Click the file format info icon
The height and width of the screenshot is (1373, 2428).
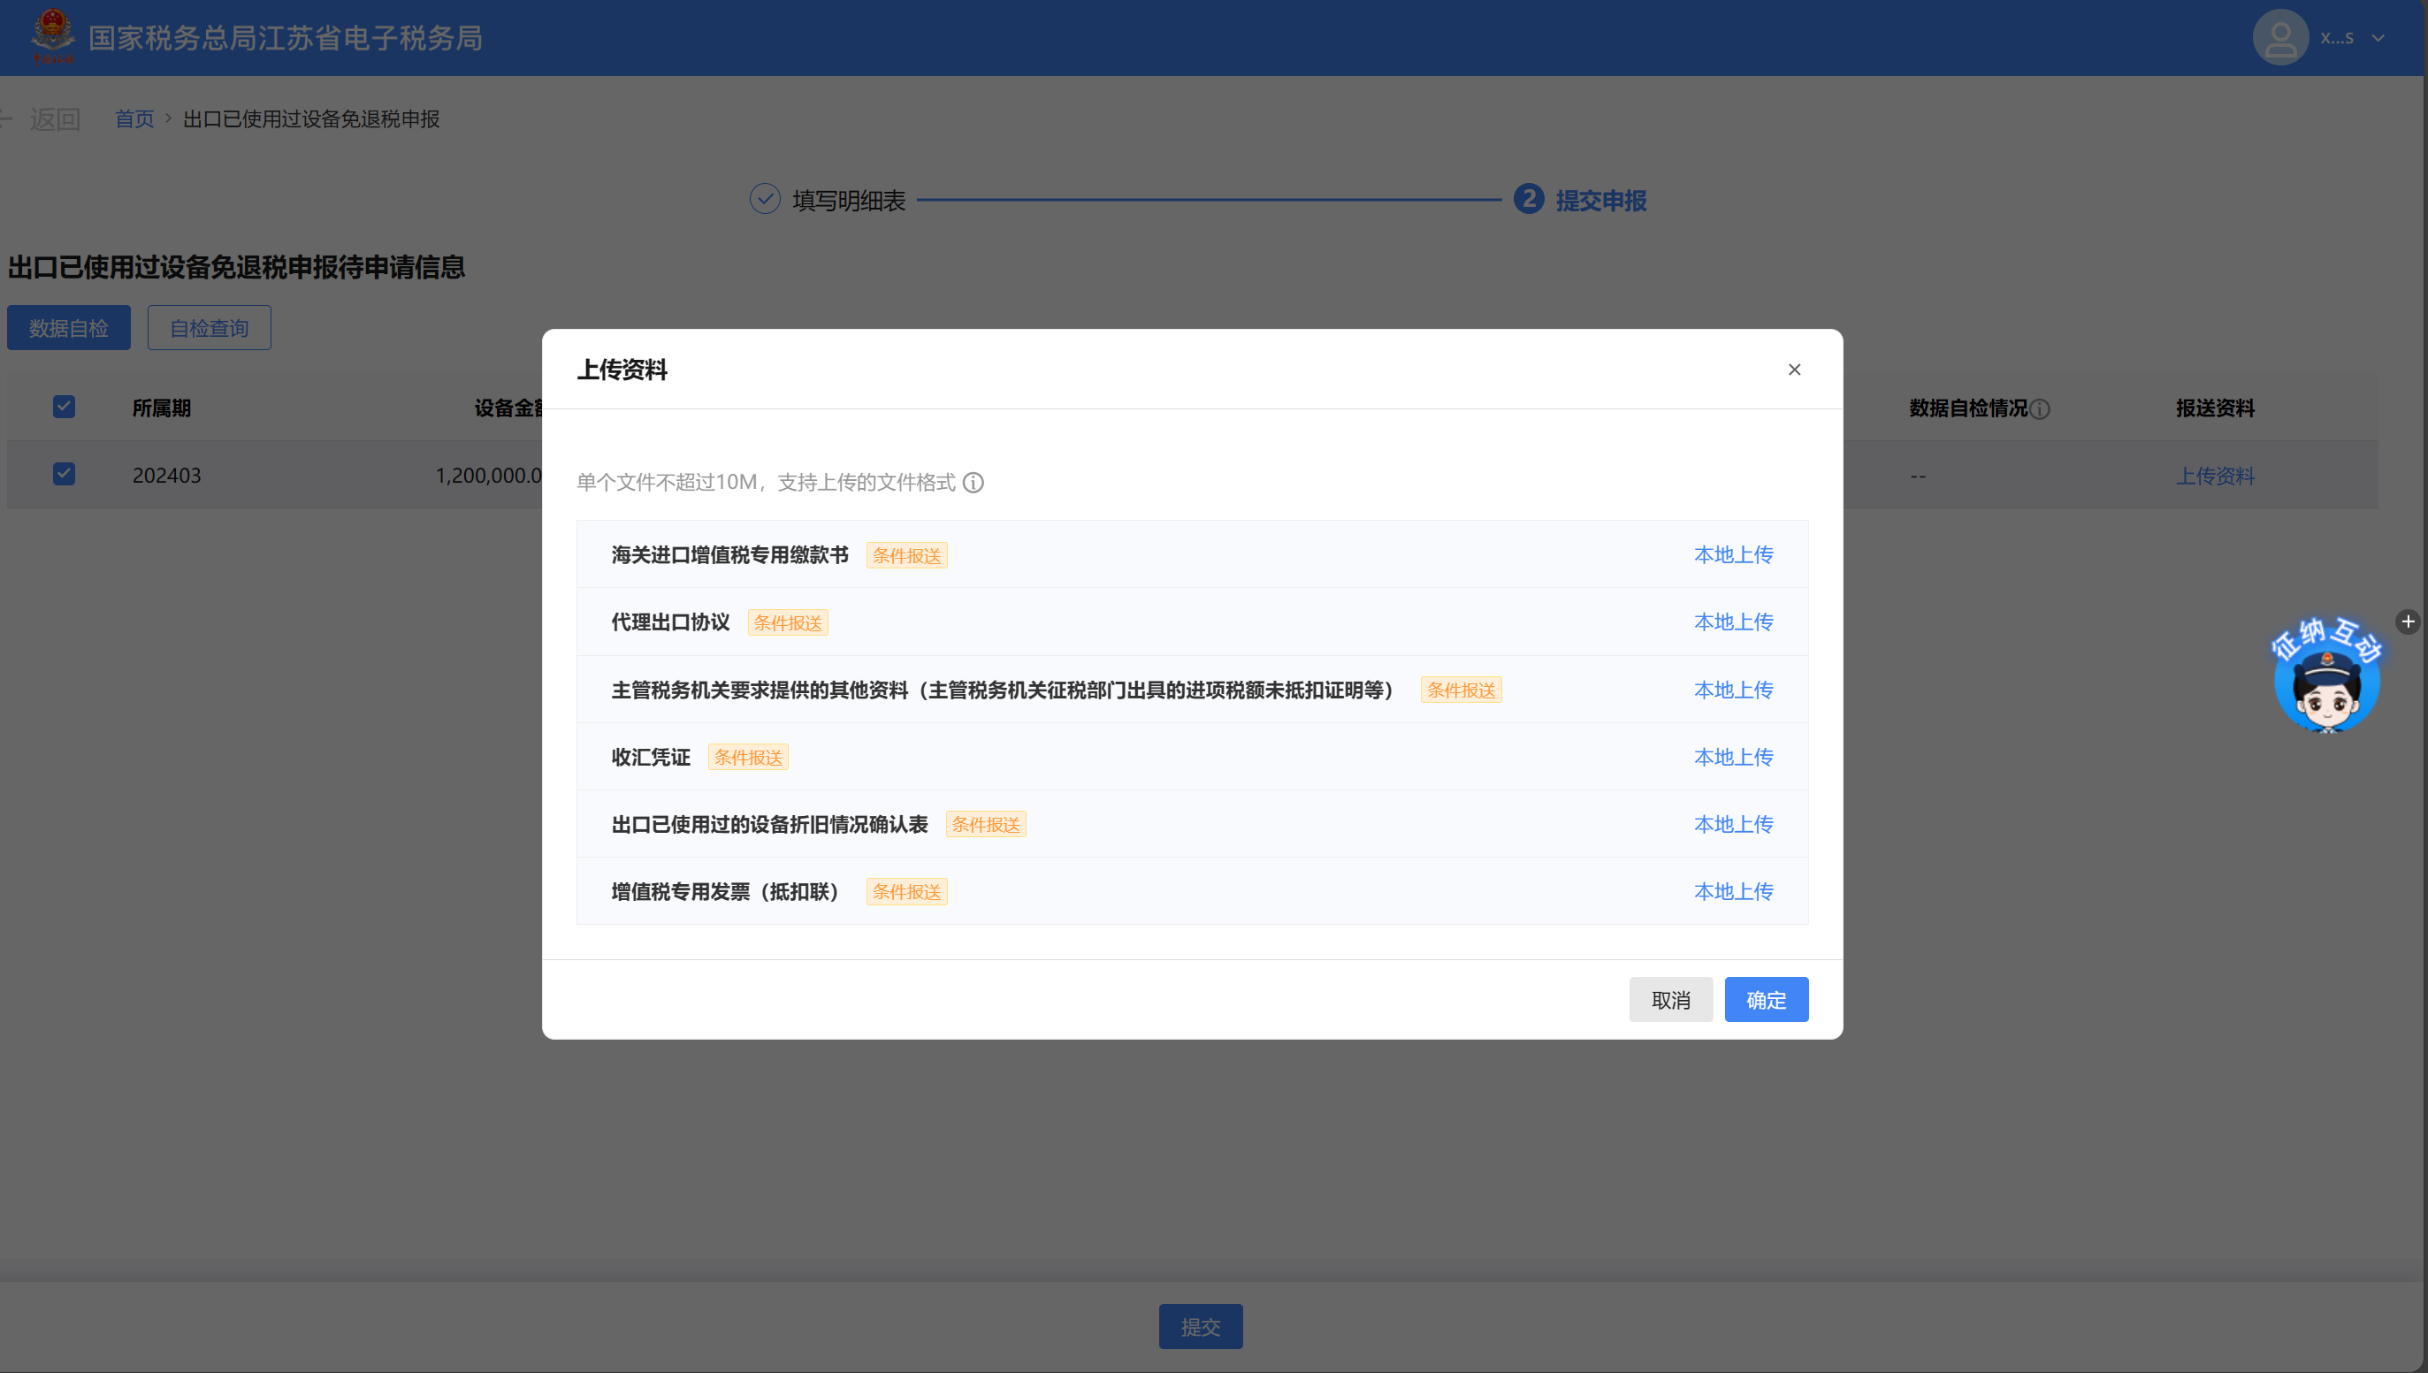(x=973, y=483)
